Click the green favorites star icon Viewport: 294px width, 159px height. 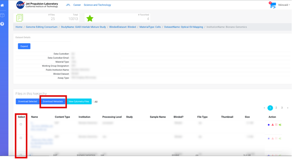pyautogui.click(x=90, y=18)
